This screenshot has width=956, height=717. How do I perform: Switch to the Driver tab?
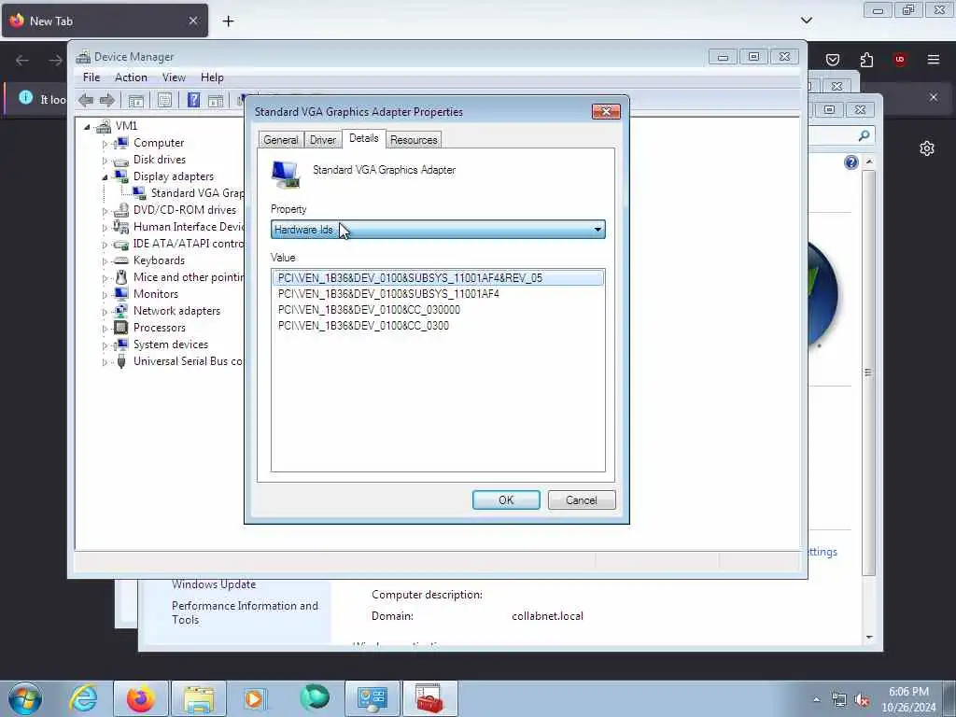pos(322,140)
